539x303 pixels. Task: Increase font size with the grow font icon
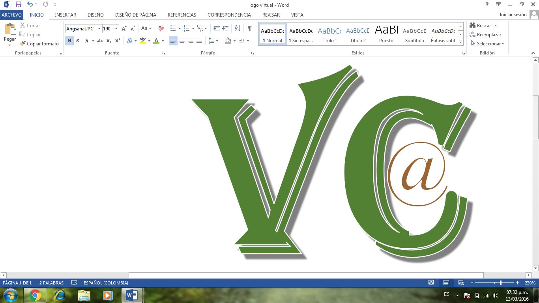coord(124,28)
